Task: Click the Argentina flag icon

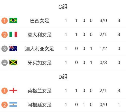Action: click(13, 104)
